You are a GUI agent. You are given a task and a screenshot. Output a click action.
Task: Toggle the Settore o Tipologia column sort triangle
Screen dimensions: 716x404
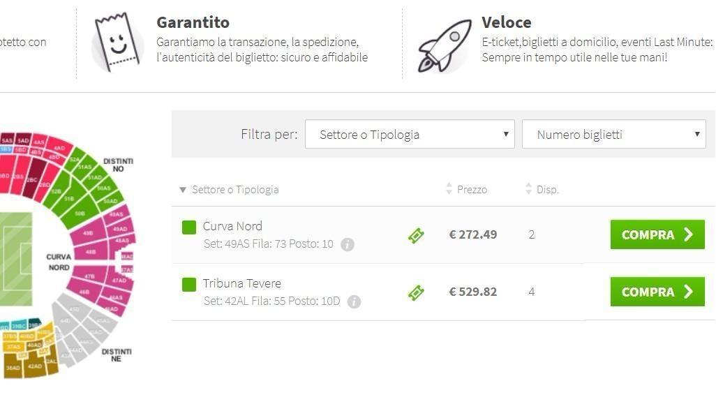[183, 190]
